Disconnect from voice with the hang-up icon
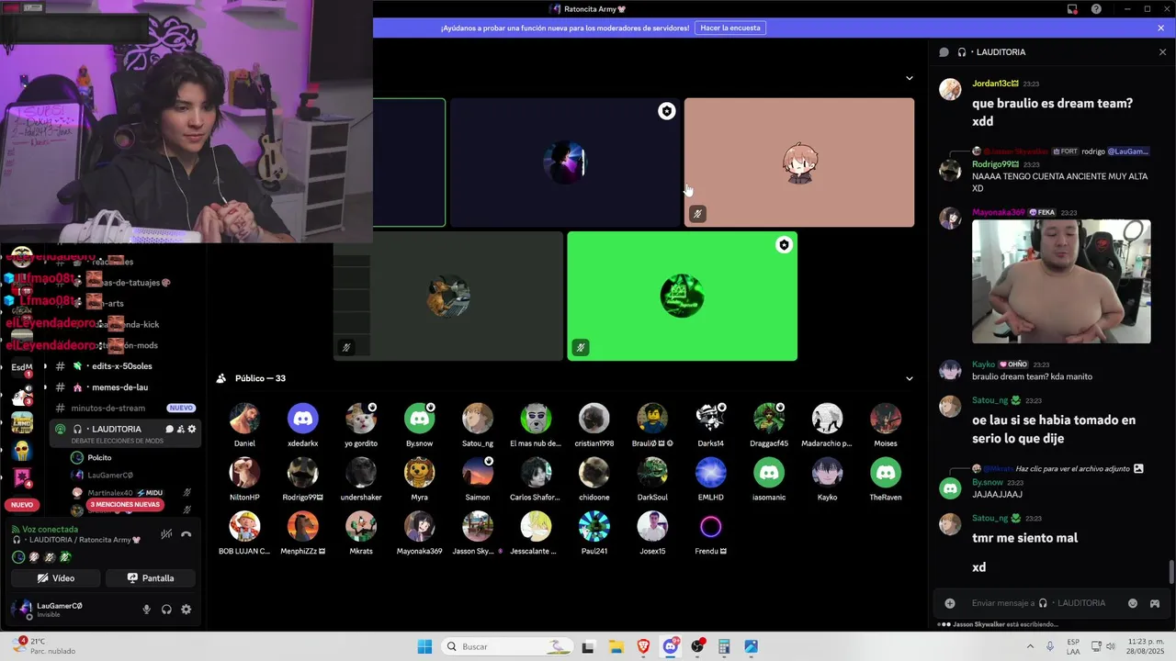 pyautogui.click(x=186, y=534)
